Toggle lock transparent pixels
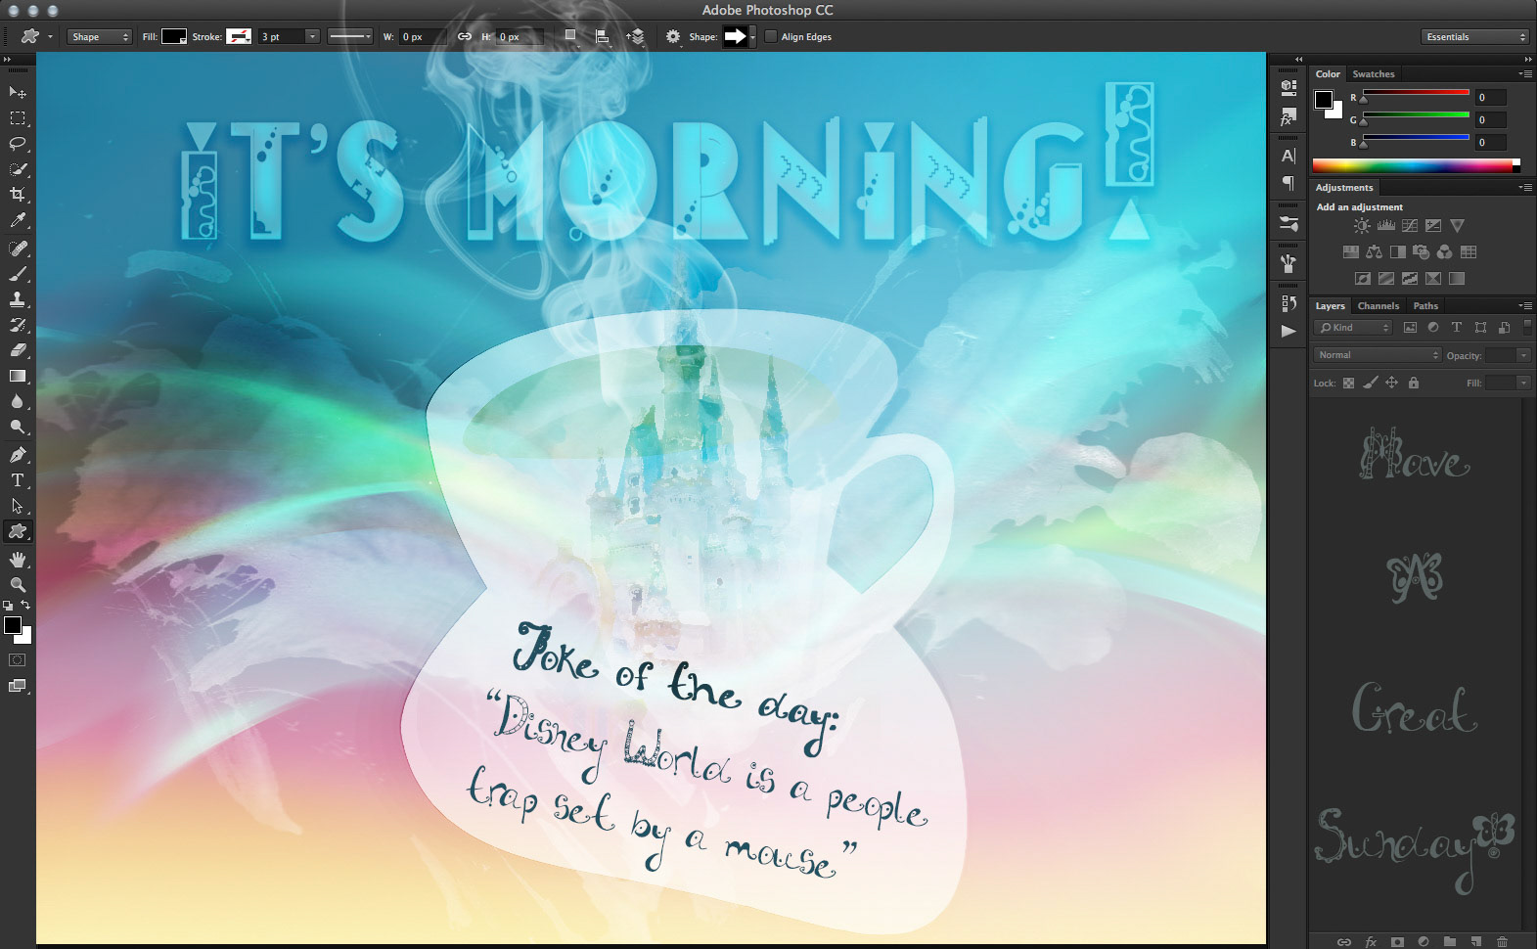The image size is (1537, 949). pos(1348,383)
